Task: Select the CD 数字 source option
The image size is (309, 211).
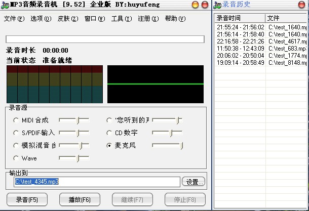Action: 109,133
